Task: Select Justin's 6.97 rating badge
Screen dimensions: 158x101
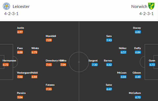Action: click(x=20, y=32)
